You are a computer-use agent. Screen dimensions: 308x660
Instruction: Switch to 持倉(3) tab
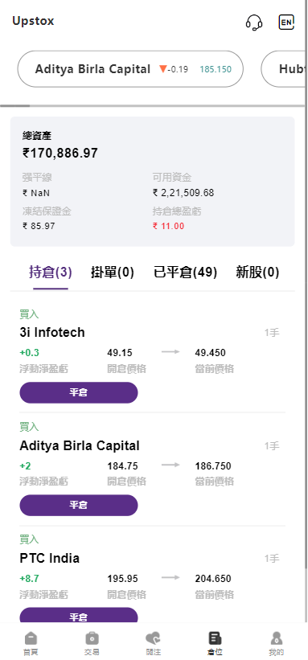pyautogui.click(x=51, y=273)
